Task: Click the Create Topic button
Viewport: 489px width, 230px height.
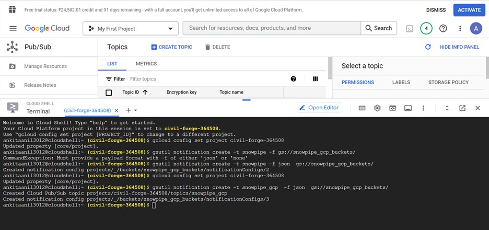Action: 172,47
